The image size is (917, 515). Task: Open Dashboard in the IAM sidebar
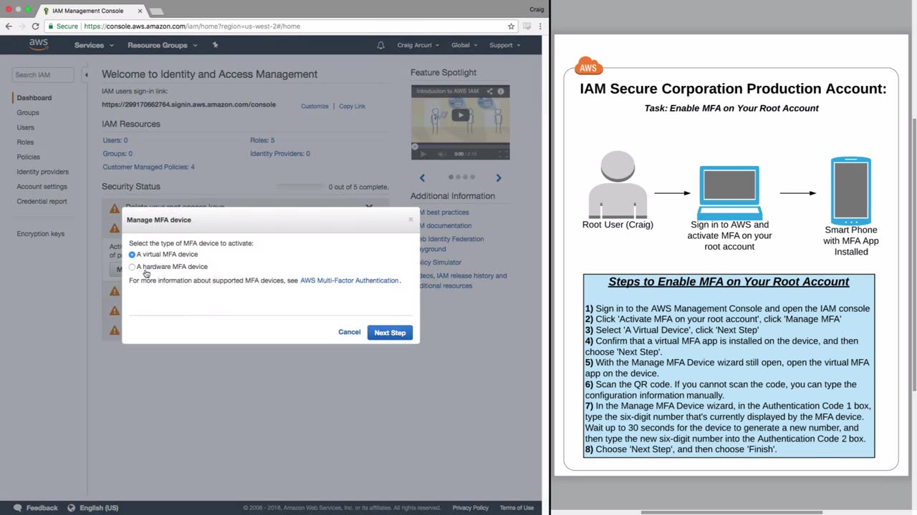pos(34,98)
